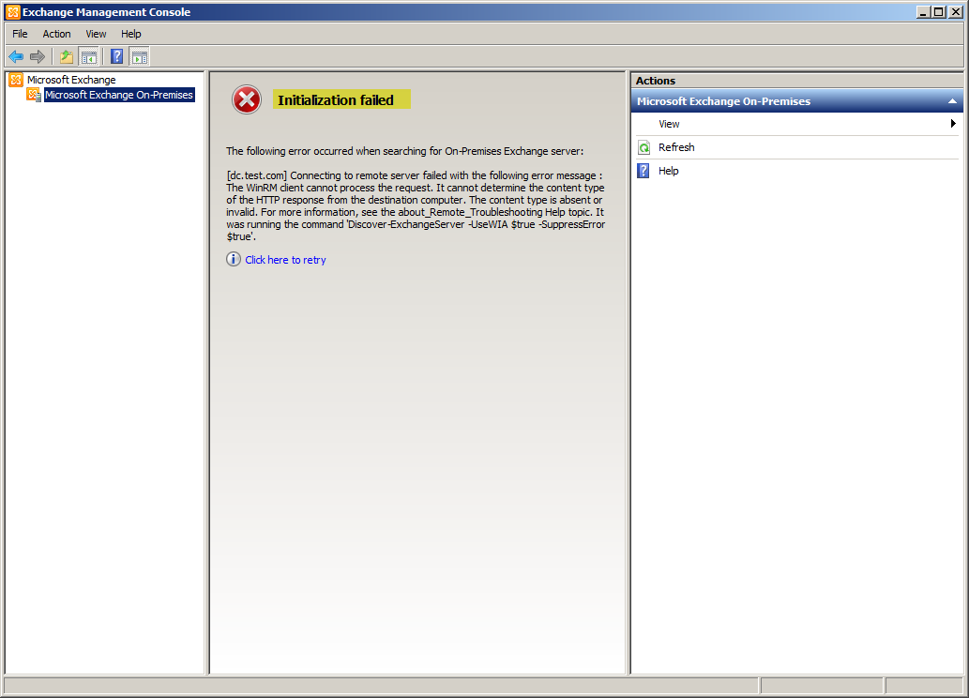Click the 'Click here to retry' link
Image resolution: width=969 pixels, height=698 pixels.
pyautogui.click(x=285, y=260)
